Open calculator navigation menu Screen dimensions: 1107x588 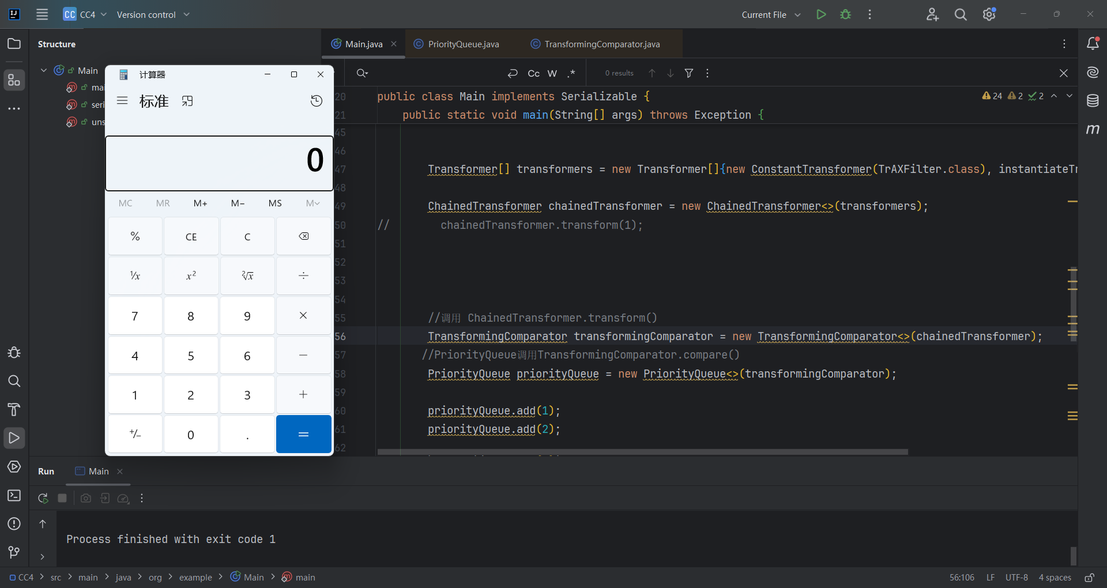point(122,101)
